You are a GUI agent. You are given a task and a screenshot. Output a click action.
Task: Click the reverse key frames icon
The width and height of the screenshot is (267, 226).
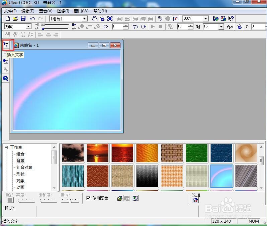tap(97, 26)
